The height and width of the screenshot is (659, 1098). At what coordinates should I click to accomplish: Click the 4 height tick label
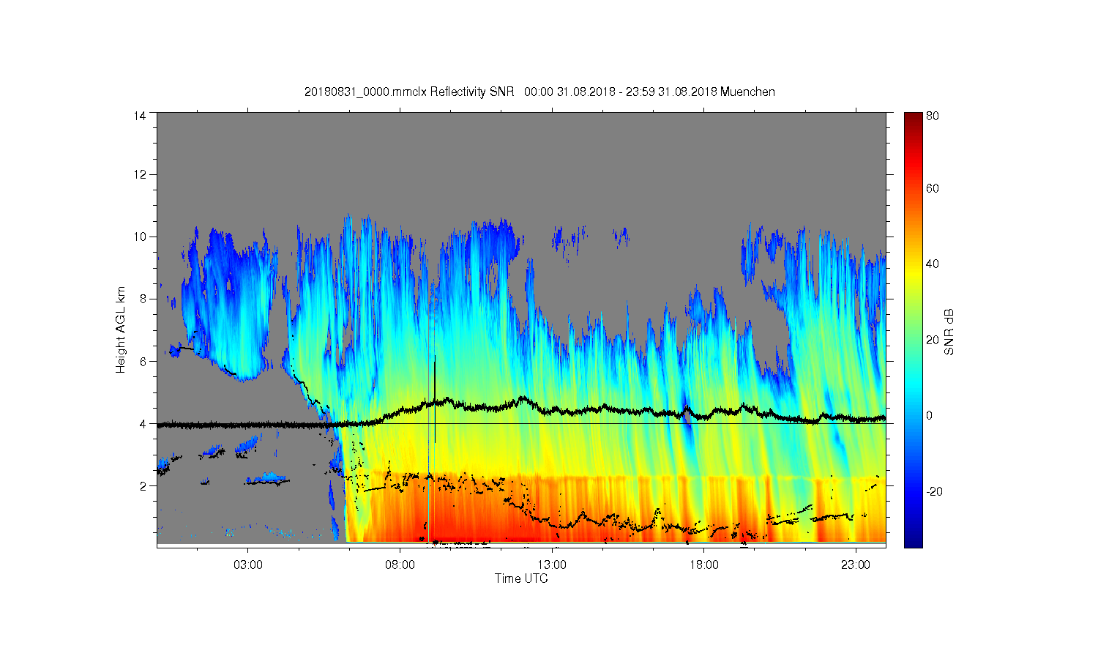click(x=143, y=423)
